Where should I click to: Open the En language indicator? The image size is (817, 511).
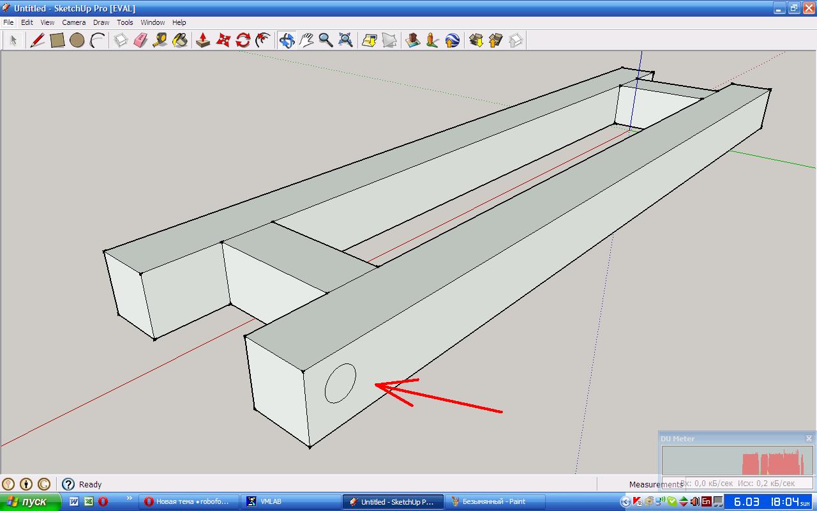click(706, 501)
